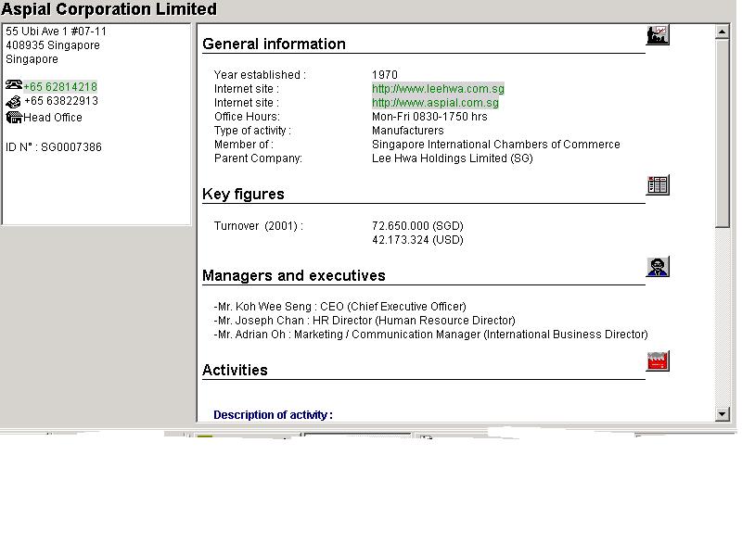The width and height of the screenshot is (742, 556).
Task: Select the Activities section heading
Action: click(x=235, y=370)
